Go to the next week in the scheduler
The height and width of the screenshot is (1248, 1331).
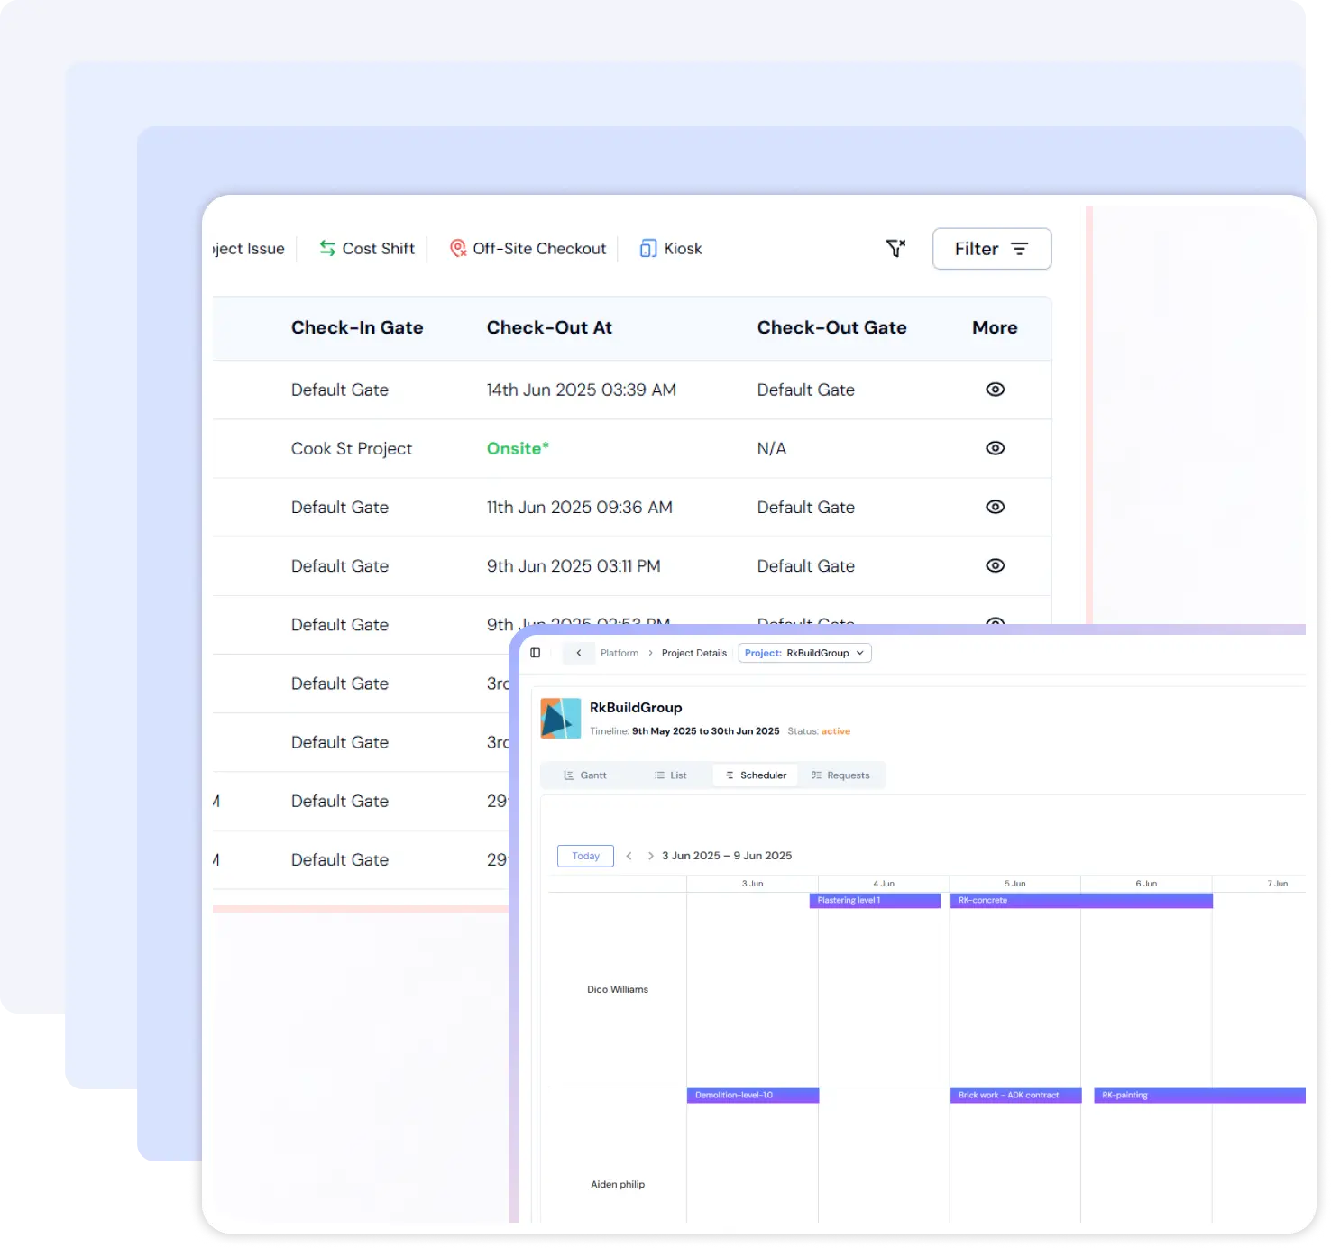[x=650, y=856]
